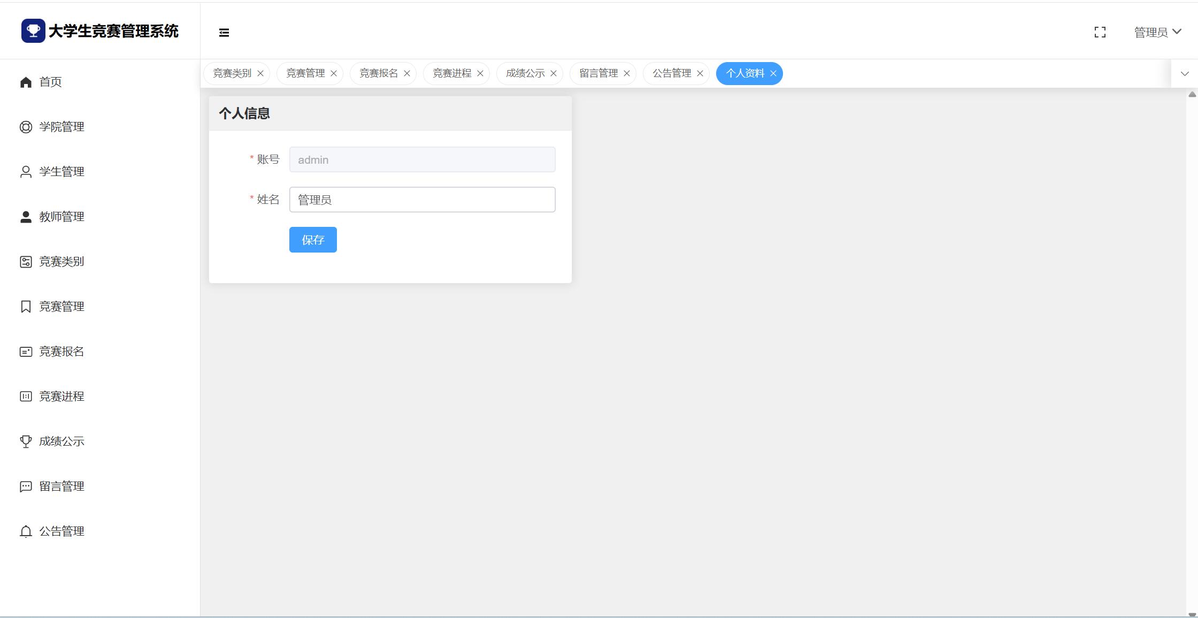
Task: Open 学院管理 from sidebar icon
Action: [x=26, y=127]
